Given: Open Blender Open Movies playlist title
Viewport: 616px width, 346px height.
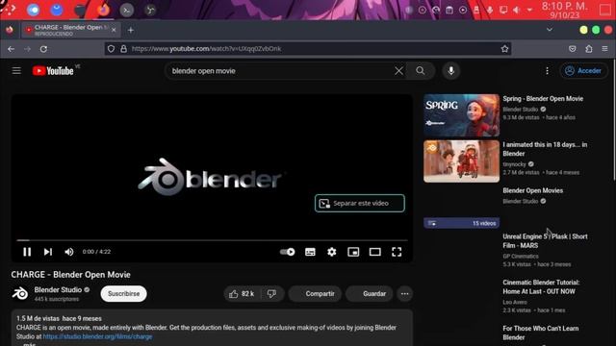Looking at the screenshot, I should click(x=532, y=190).
